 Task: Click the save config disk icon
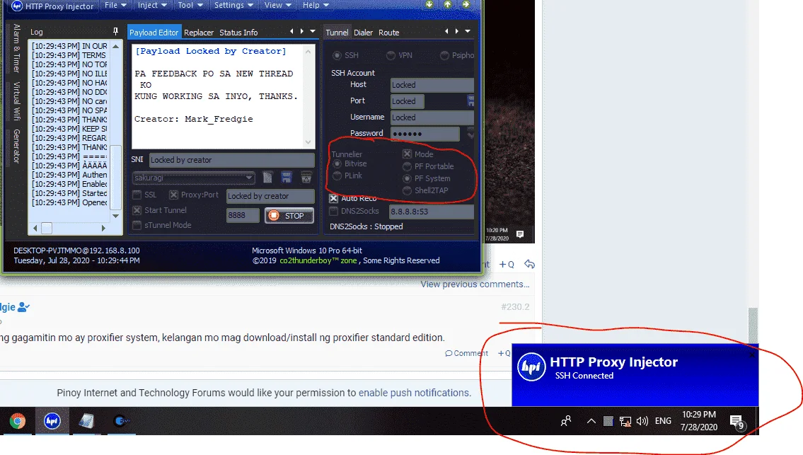click(287, 178)
